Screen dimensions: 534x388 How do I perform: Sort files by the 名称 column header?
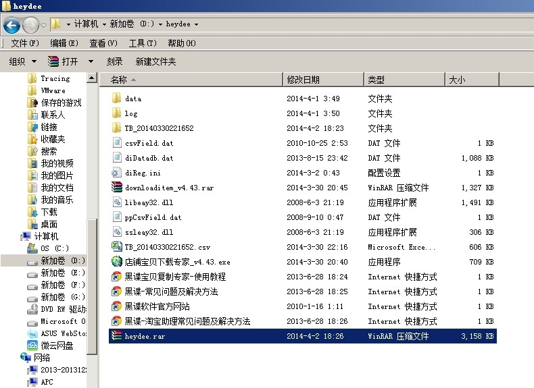tap(191, 80)
